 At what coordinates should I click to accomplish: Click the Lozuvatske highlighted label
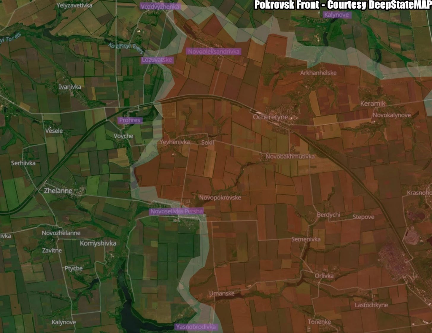(x=157, y=60)
